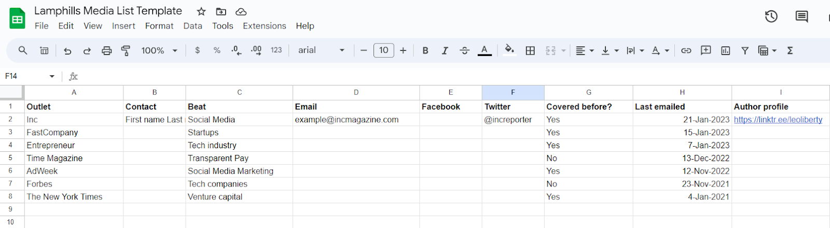The height and width of the screenshot is (228, 830).
Task: Open the borders tool
Action: coord(530,50)
